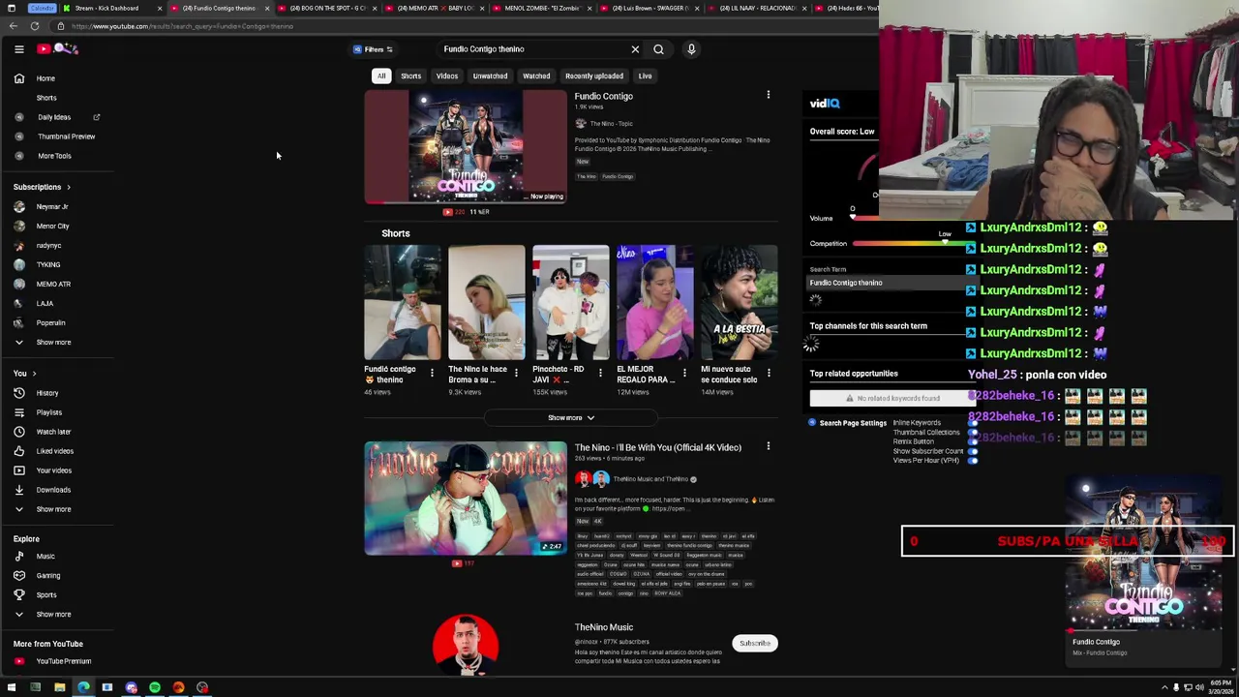Reload the browser page
The width and height of the screenshot is (1239, 697).
(x=35, y=26)
